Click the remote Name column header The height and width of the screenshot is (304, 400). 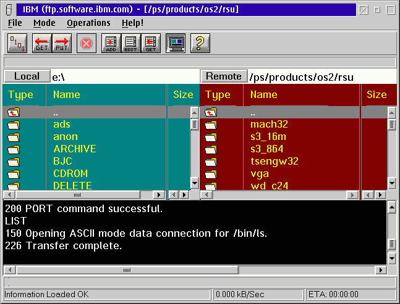click(264, 94)
